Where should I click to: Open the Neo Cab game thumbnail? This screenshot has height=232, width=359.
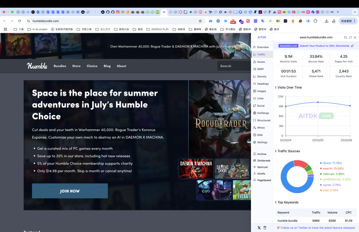click(214, 190)
